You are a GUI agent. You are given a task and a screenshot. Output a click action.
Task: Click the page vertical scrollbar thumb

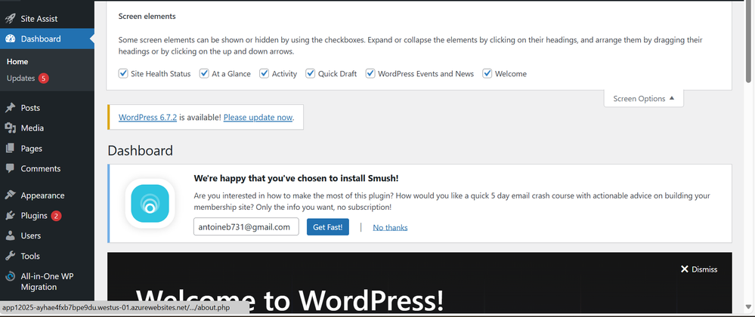tap(748, 42)
